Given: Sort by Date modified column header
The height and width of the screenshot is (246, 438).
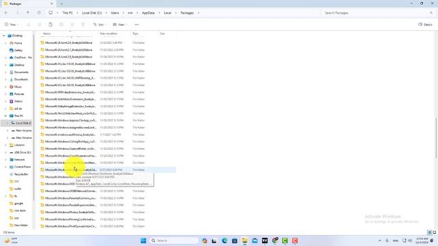Looking at the screenshot, I should (x=109, y=33).
